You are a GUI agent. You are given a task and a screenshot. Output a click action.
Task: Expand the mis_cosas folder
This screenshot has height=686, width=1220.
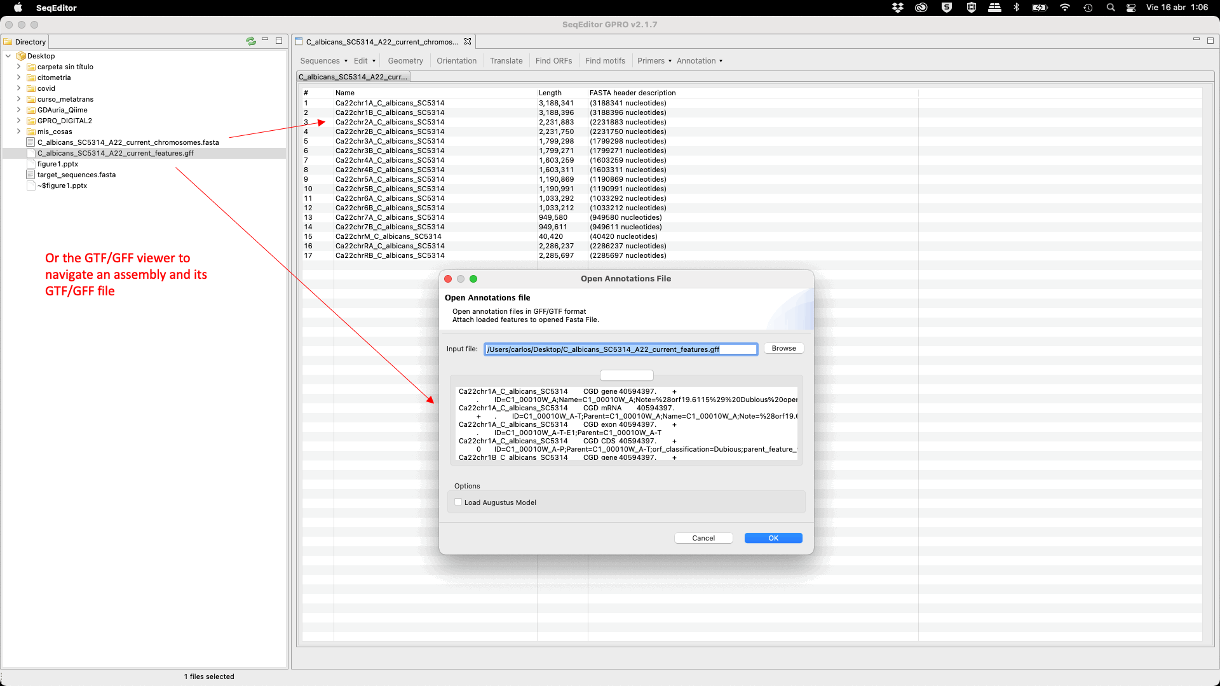(18, 131)
